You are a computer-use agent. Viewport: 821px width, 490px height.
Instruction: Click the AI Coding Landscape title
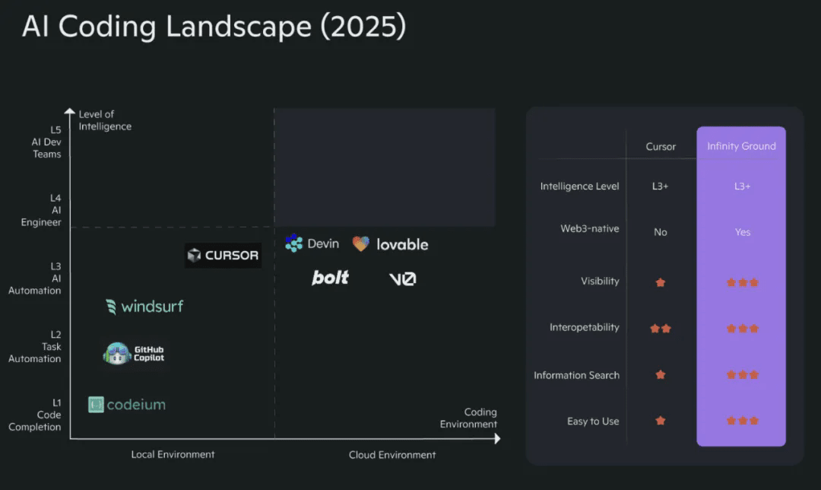coord(214,26)
